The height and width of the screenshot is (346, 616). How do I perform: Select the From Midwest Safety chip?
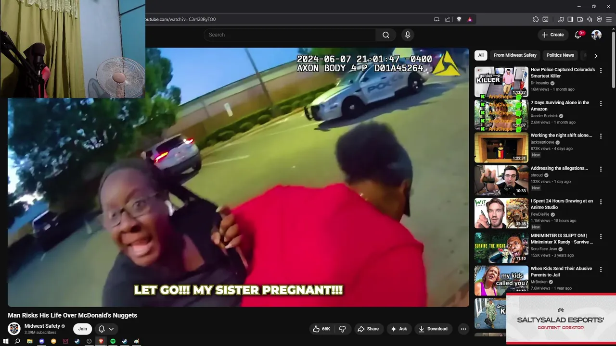(x=515, y=55)
